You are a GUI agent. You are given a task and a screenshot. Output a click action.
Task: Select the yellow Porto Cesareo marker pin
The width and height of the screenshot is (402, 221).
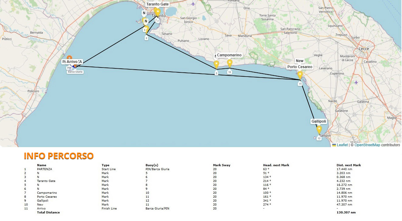pos(300,74)
